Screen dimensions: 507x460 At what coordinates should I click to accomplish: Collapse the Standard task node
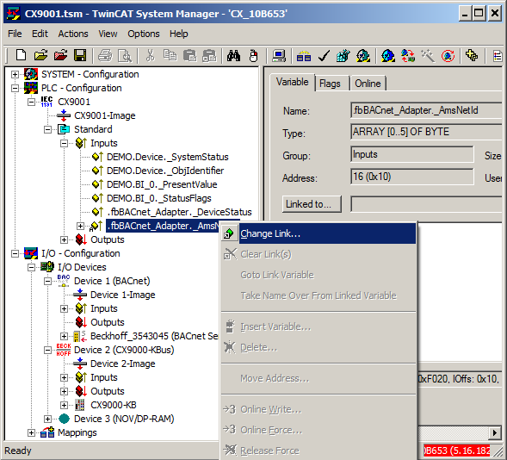click(48, 129)
